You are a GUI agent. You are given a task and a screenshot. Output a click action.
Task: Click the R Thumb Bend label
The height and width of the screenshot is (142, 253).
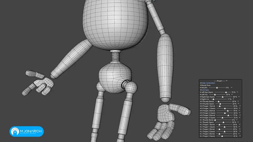(208, 102)
